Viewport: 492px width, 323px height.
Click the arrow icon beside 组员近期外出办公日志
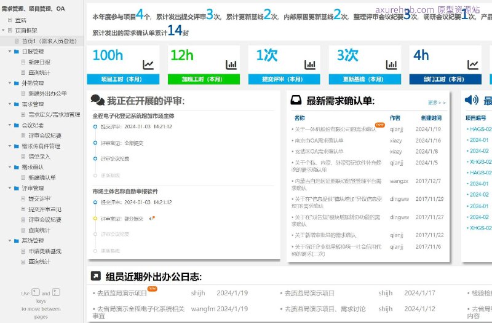coord(96,276)
